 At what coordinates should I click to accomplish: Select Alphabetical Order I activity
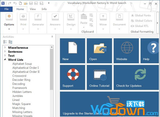26,68
